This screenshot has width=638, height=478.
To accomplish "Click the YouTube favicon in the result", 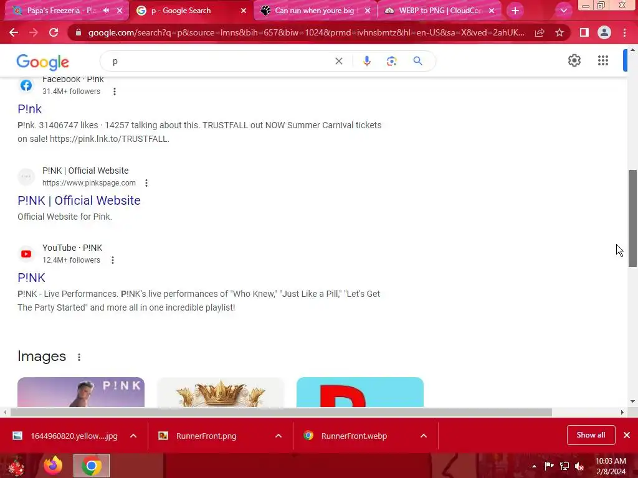I will [x=26, y=254].
